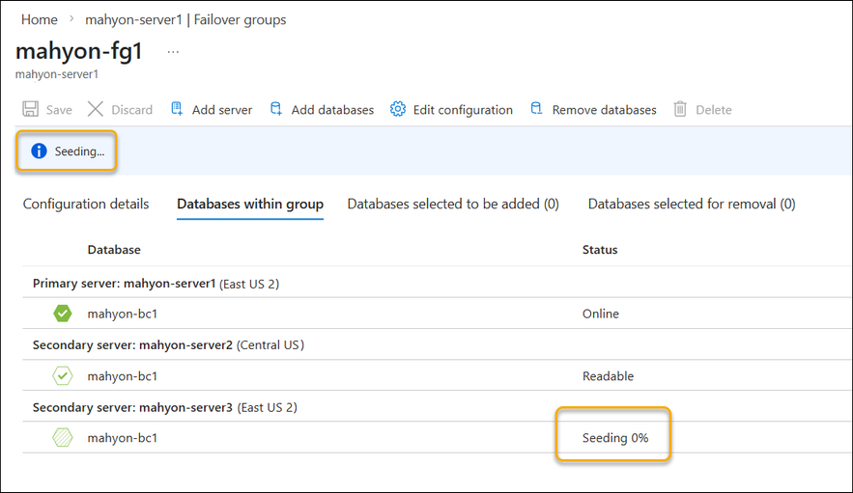Click the Edit configuration gear icon
The width and height of the screenshot is (853, 493).
pos(398,110)
